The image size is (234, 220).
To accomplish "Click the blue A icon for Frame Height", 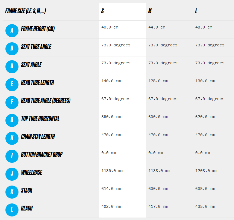I will coord(12,30).
